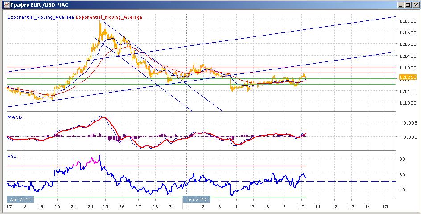This screenshot has height=214, width=421.
Task: Click the 'Авг 2015' month marker
Action: (x=21, y=199)
